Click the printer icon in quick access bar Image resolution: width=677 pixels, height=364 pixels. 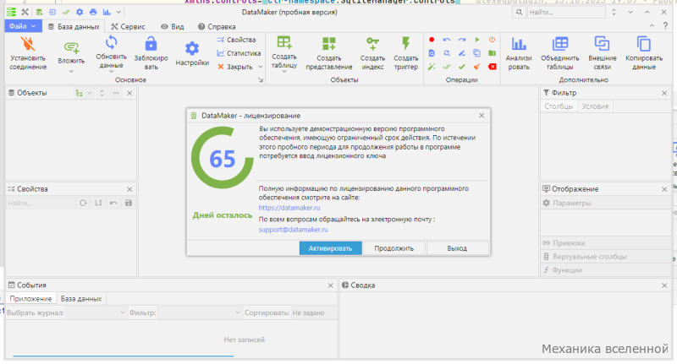pyautogui.click(x=93, y=12)
